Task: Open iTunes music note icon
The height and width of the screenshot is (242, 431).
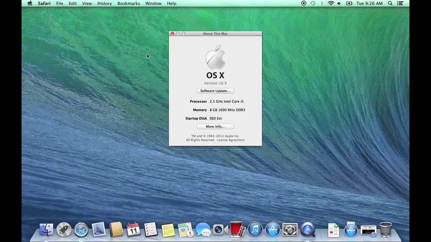Action: [x=255, y=230]
